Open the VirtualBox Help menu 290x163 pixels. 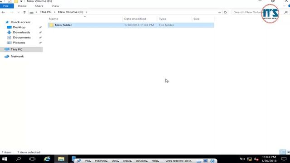pos(155,161)
